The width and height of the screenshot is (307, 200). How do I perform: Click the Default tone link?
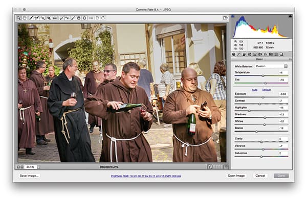coord(266,90)
